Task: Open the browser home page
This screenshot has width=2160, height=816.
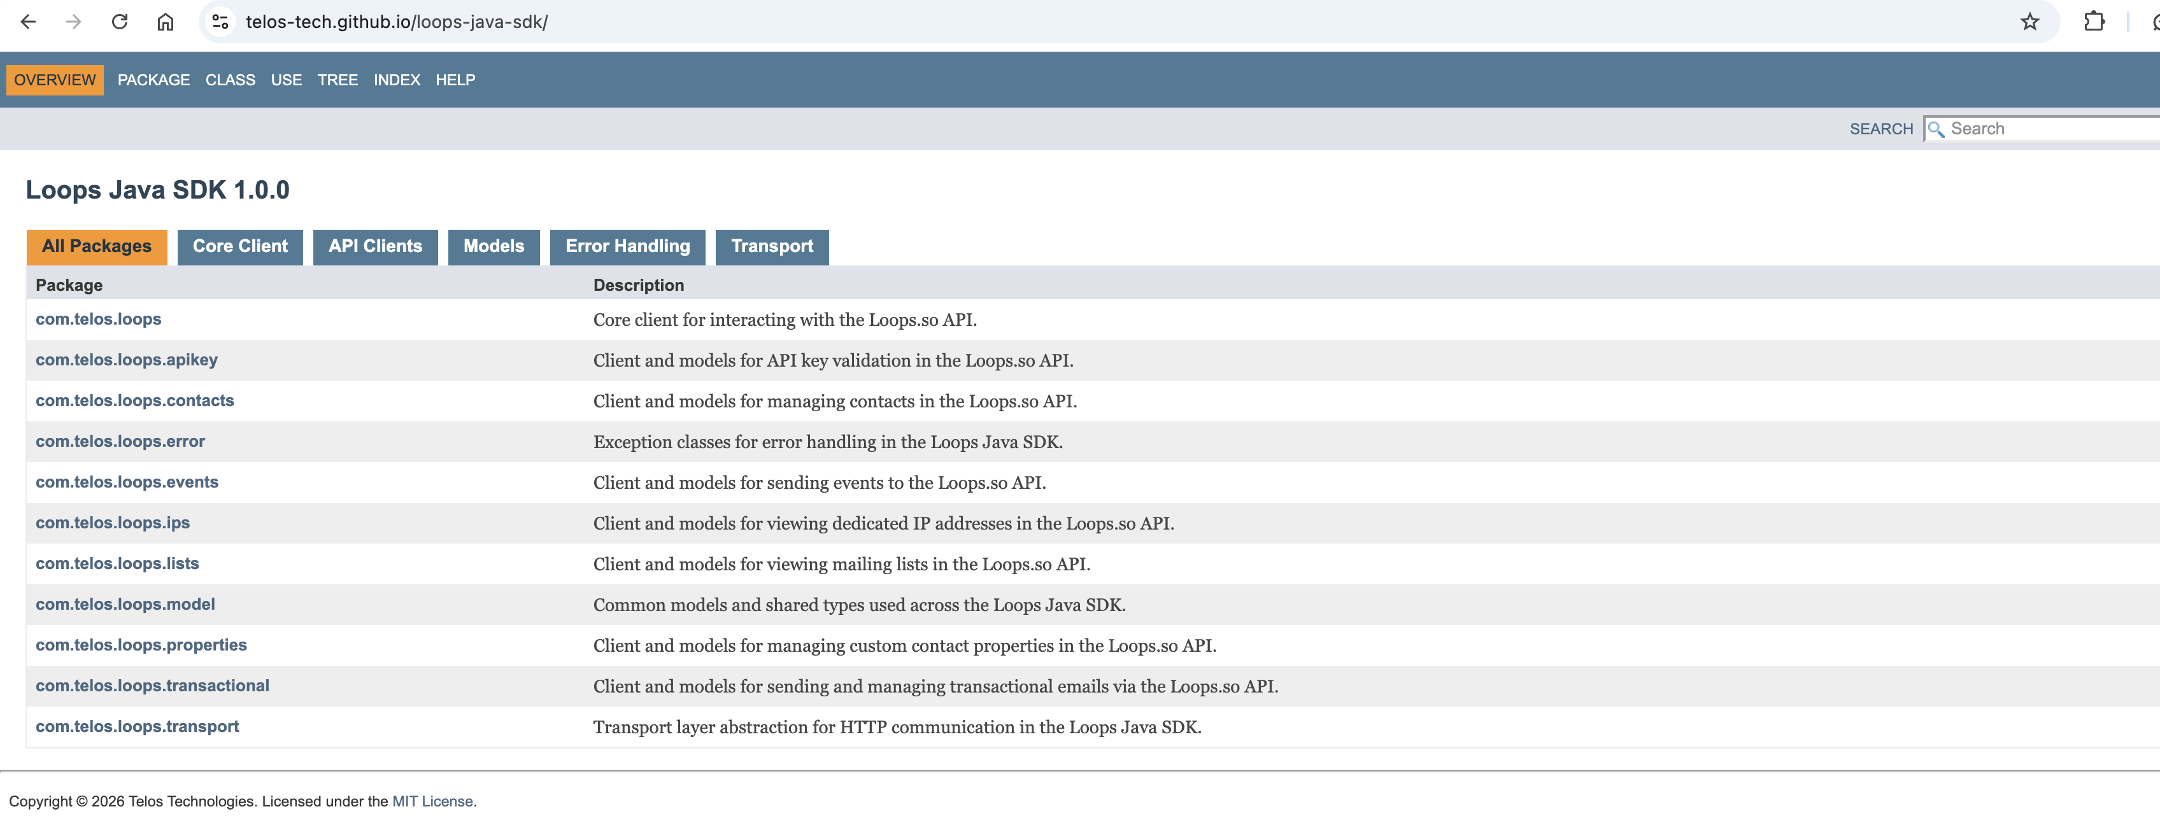Action: tap(165, 23)
